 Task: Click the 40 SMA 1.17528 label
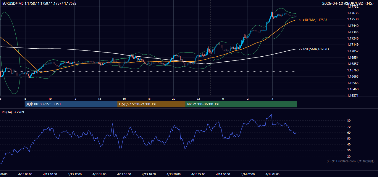313,20
